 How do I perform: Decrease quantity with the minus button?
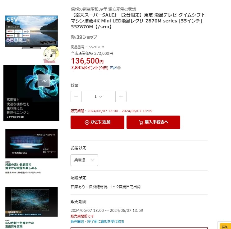coord(76,97)
